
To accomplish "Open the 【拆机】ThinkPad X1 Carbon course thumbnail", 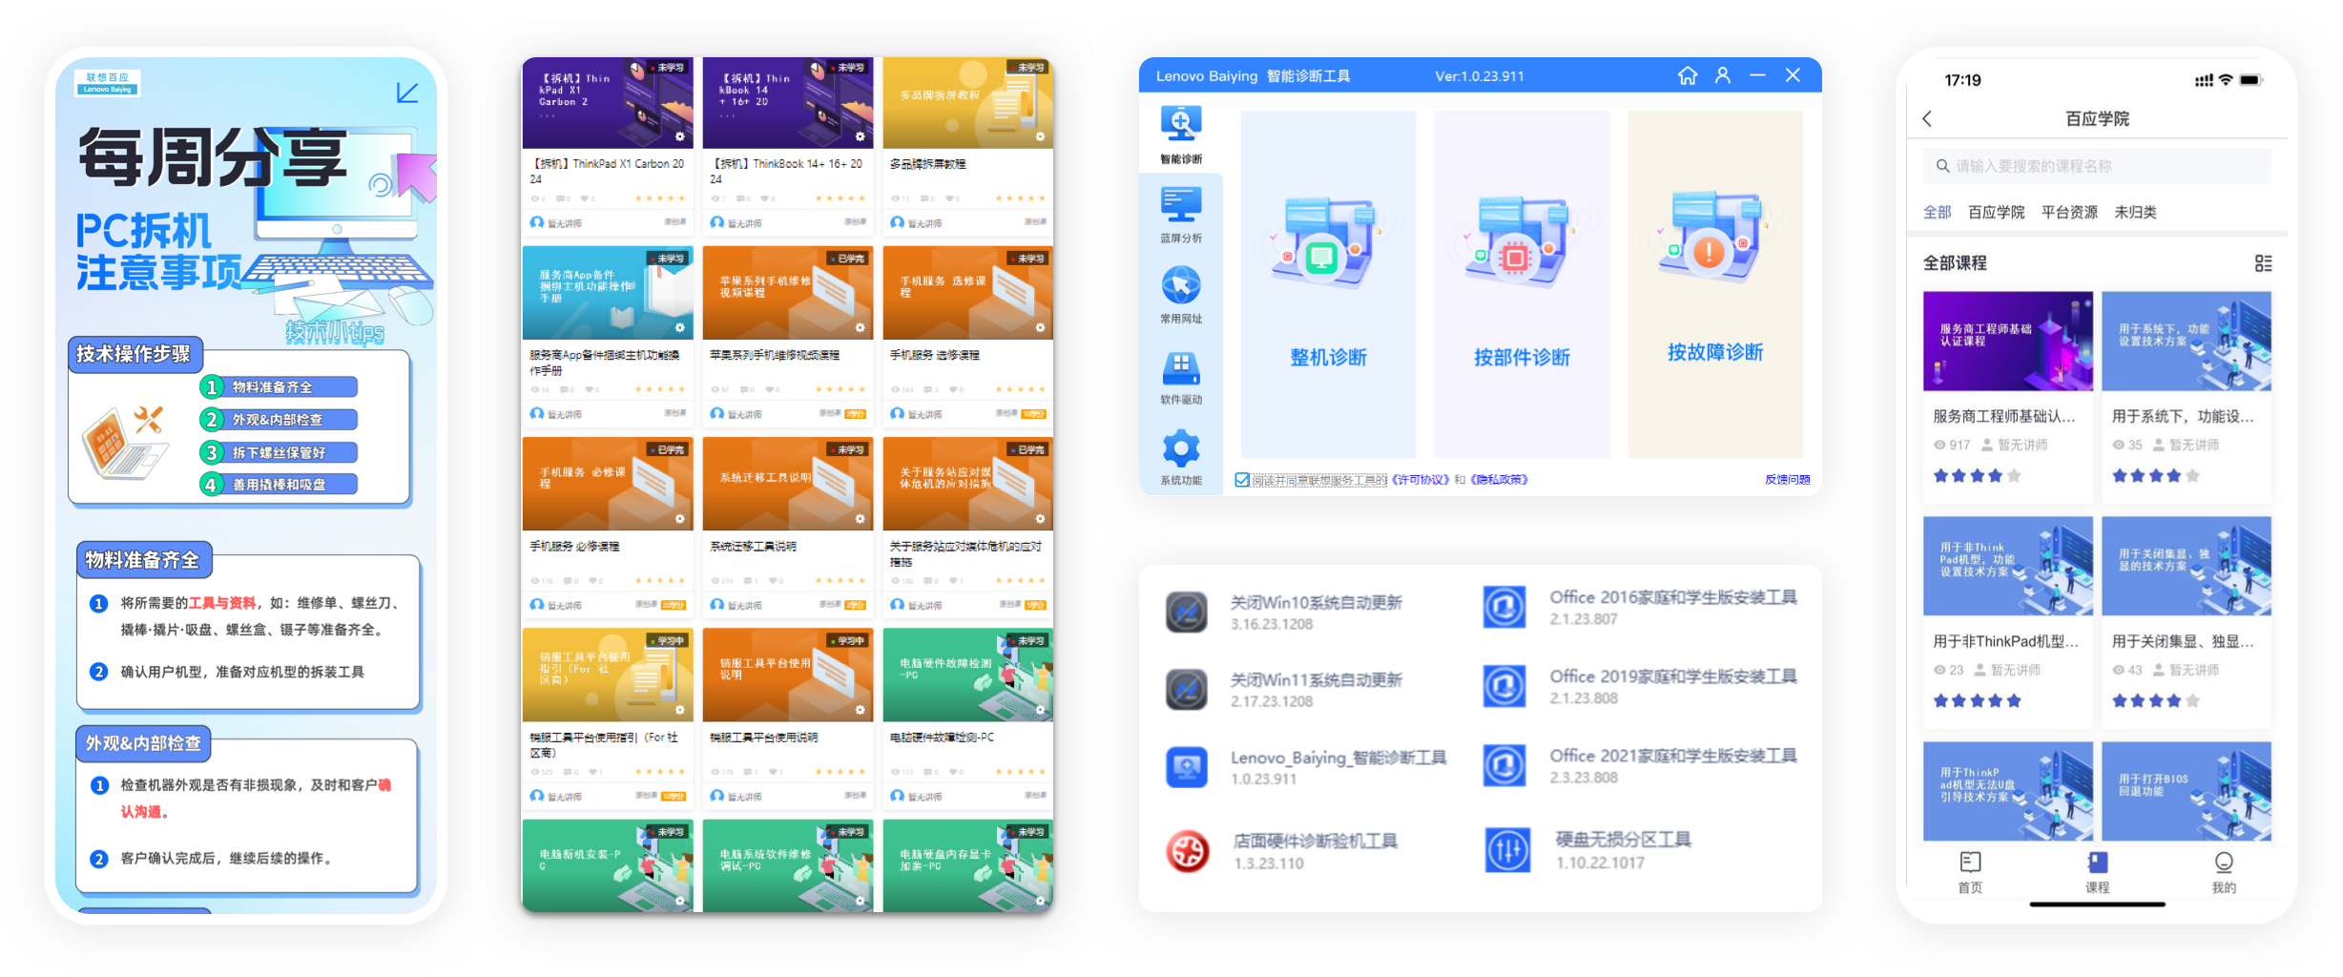I will pos(608,103).
